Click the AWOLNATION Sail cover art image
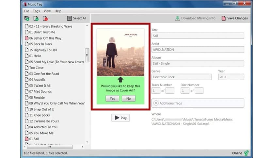The image size is (273, 158). (120, 52)
